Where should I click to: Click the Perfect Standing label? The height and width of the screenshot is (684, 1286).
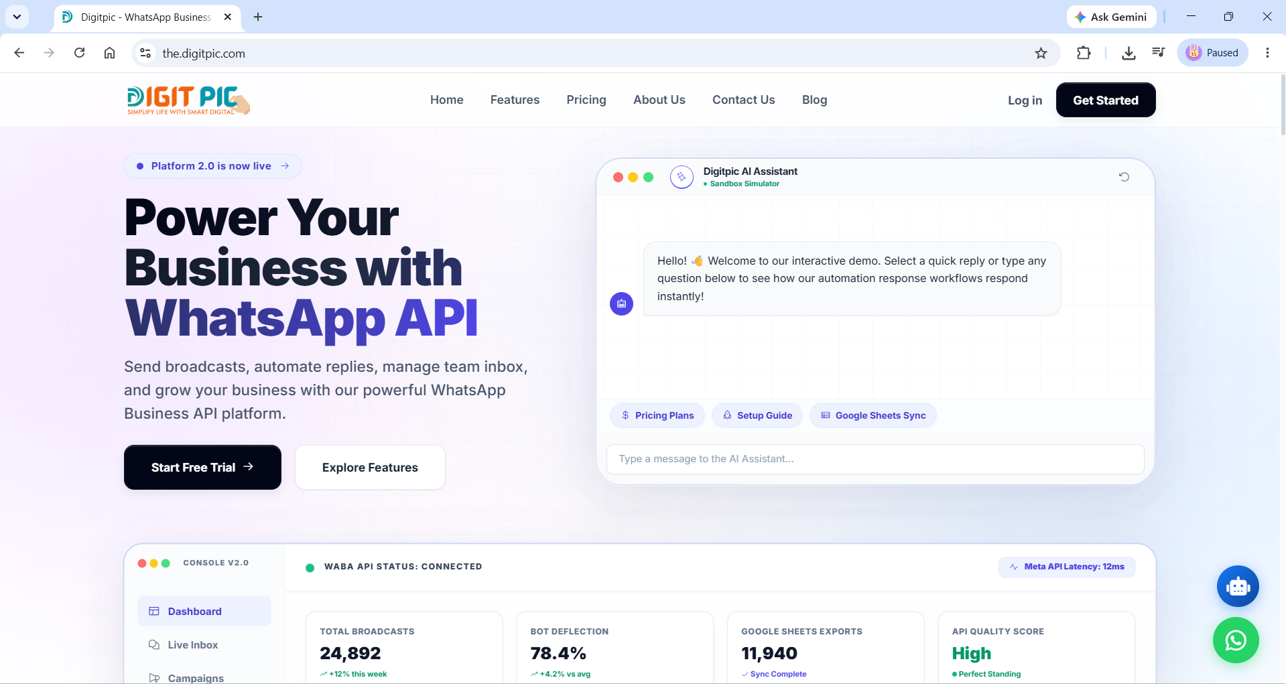[990, 674]
